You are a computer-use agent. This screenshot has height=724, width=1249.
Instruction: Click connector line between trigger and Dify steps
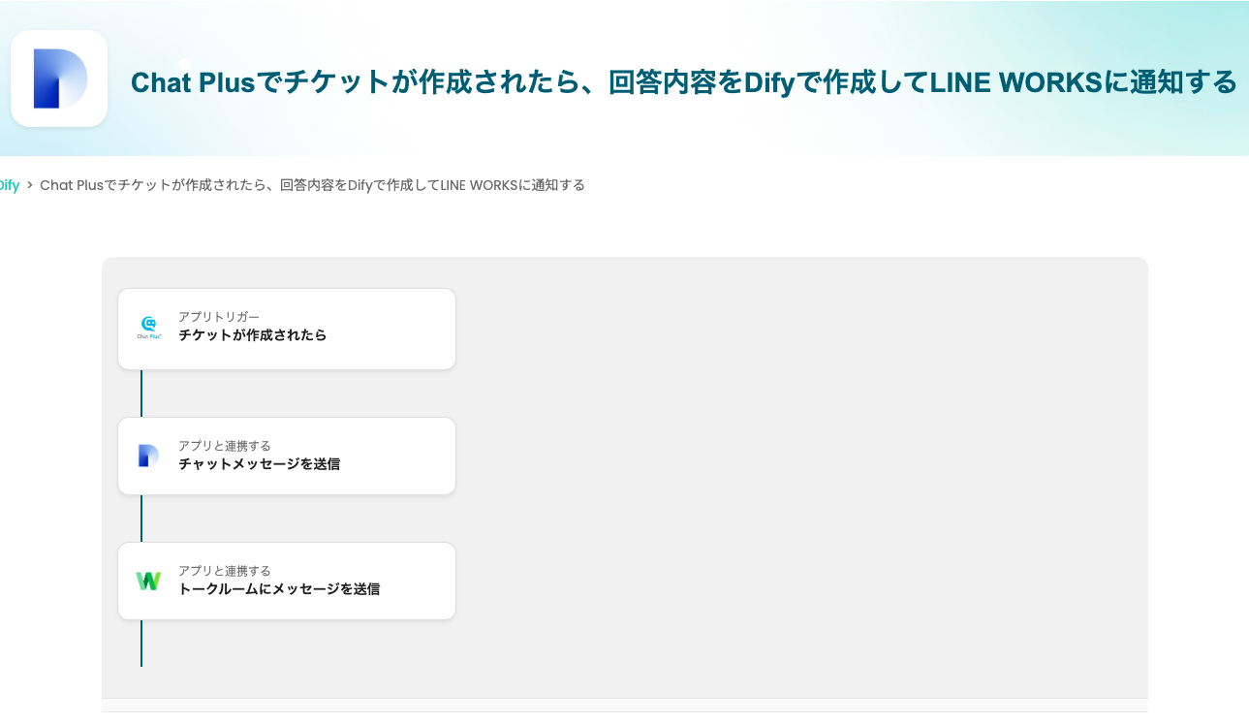click(x=141, y=393)
